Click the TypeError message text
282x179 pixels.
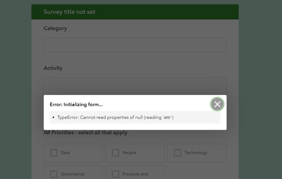pyautogui.click(x=115, y=117)
